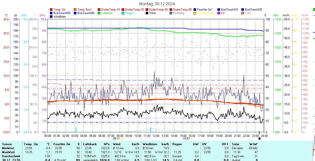This screenshot has width=315, height=161.
Task: Click the orange Temp. 5cm legend square
Action: 75,10
